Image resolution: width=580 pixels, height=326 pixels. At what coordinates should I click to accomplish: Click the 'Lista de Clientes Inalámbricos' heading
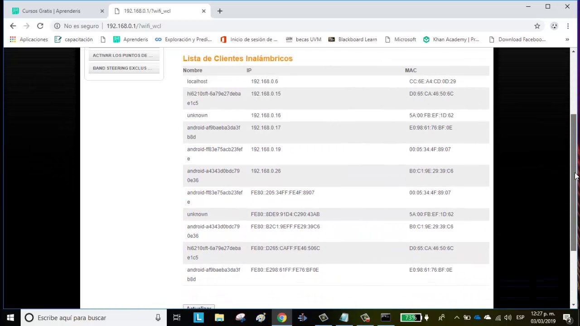point(237,58)
